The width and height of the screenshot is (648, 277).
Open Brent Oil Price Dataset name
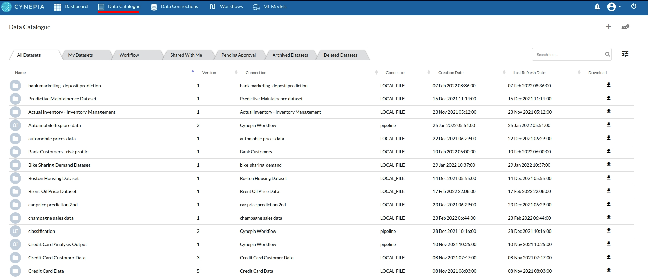pos(52,191)
